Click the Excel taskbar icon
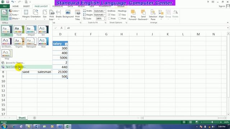This screenshot has height=129, width=230. [x=68, y=126]
